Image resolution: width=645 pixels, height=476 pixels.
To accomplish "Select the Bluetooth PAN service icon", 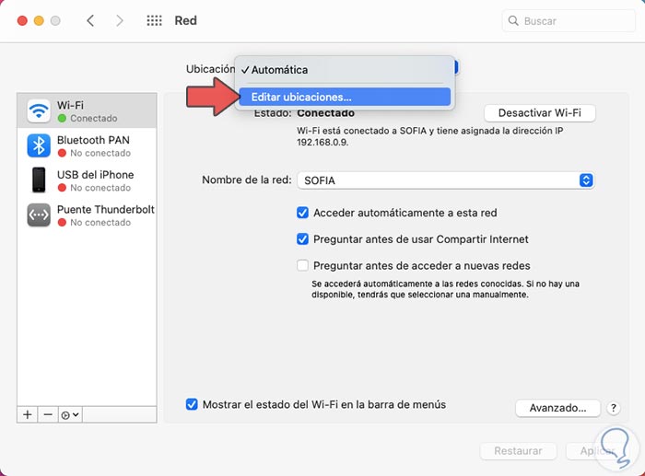I will click(x=39, y=145).
